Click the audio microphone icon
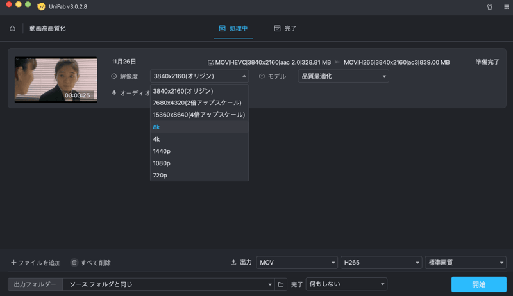This screenshot has height=296, width=513. tap(114, 93)
